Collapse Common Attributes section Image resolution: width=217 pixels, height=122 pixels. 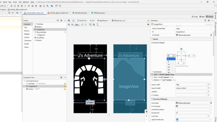[152, 99]
